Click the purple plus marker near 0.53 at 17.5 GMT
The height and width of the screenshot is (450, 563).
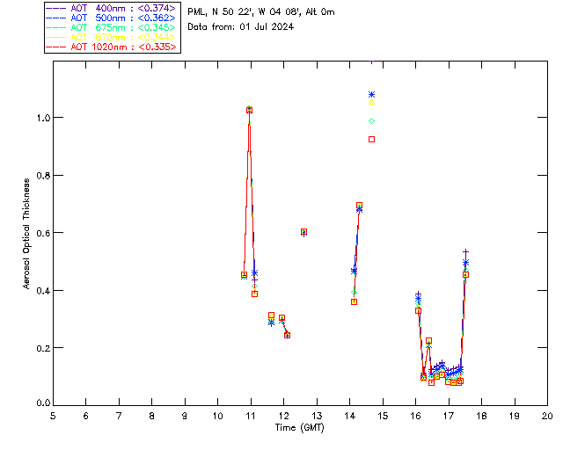coord(465,252)
